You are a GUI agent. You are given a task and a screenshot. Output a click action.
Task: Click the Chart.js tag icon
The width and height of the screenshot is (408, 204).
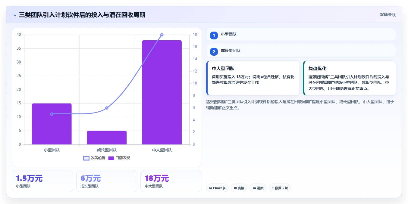[x=211, y=188]
